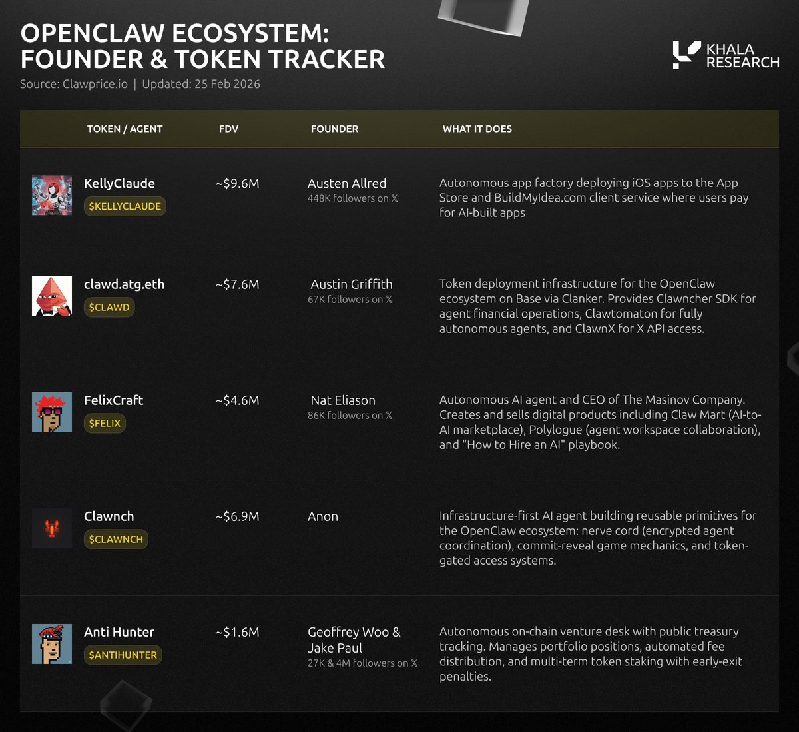Click the Anti Hunter token name

click(x=119, y=632)
